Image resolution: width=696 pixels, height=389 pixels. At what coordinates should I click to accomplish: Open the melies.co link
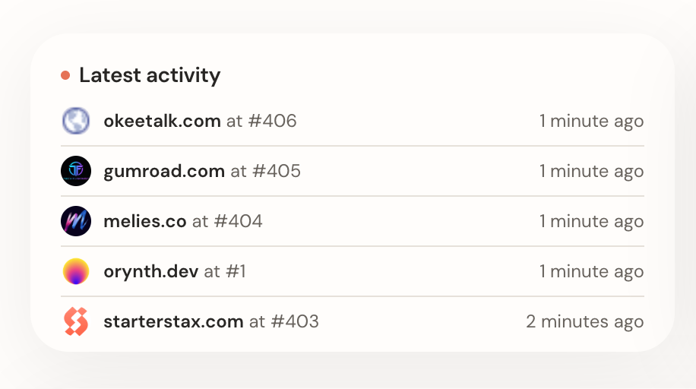(x=145, y=221)
